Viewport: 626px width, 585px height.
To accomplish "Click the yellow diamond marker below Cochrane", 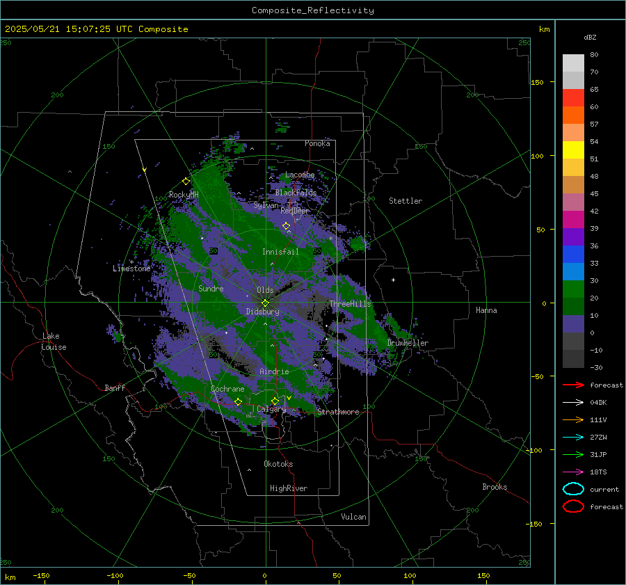I will click(239, 401).
